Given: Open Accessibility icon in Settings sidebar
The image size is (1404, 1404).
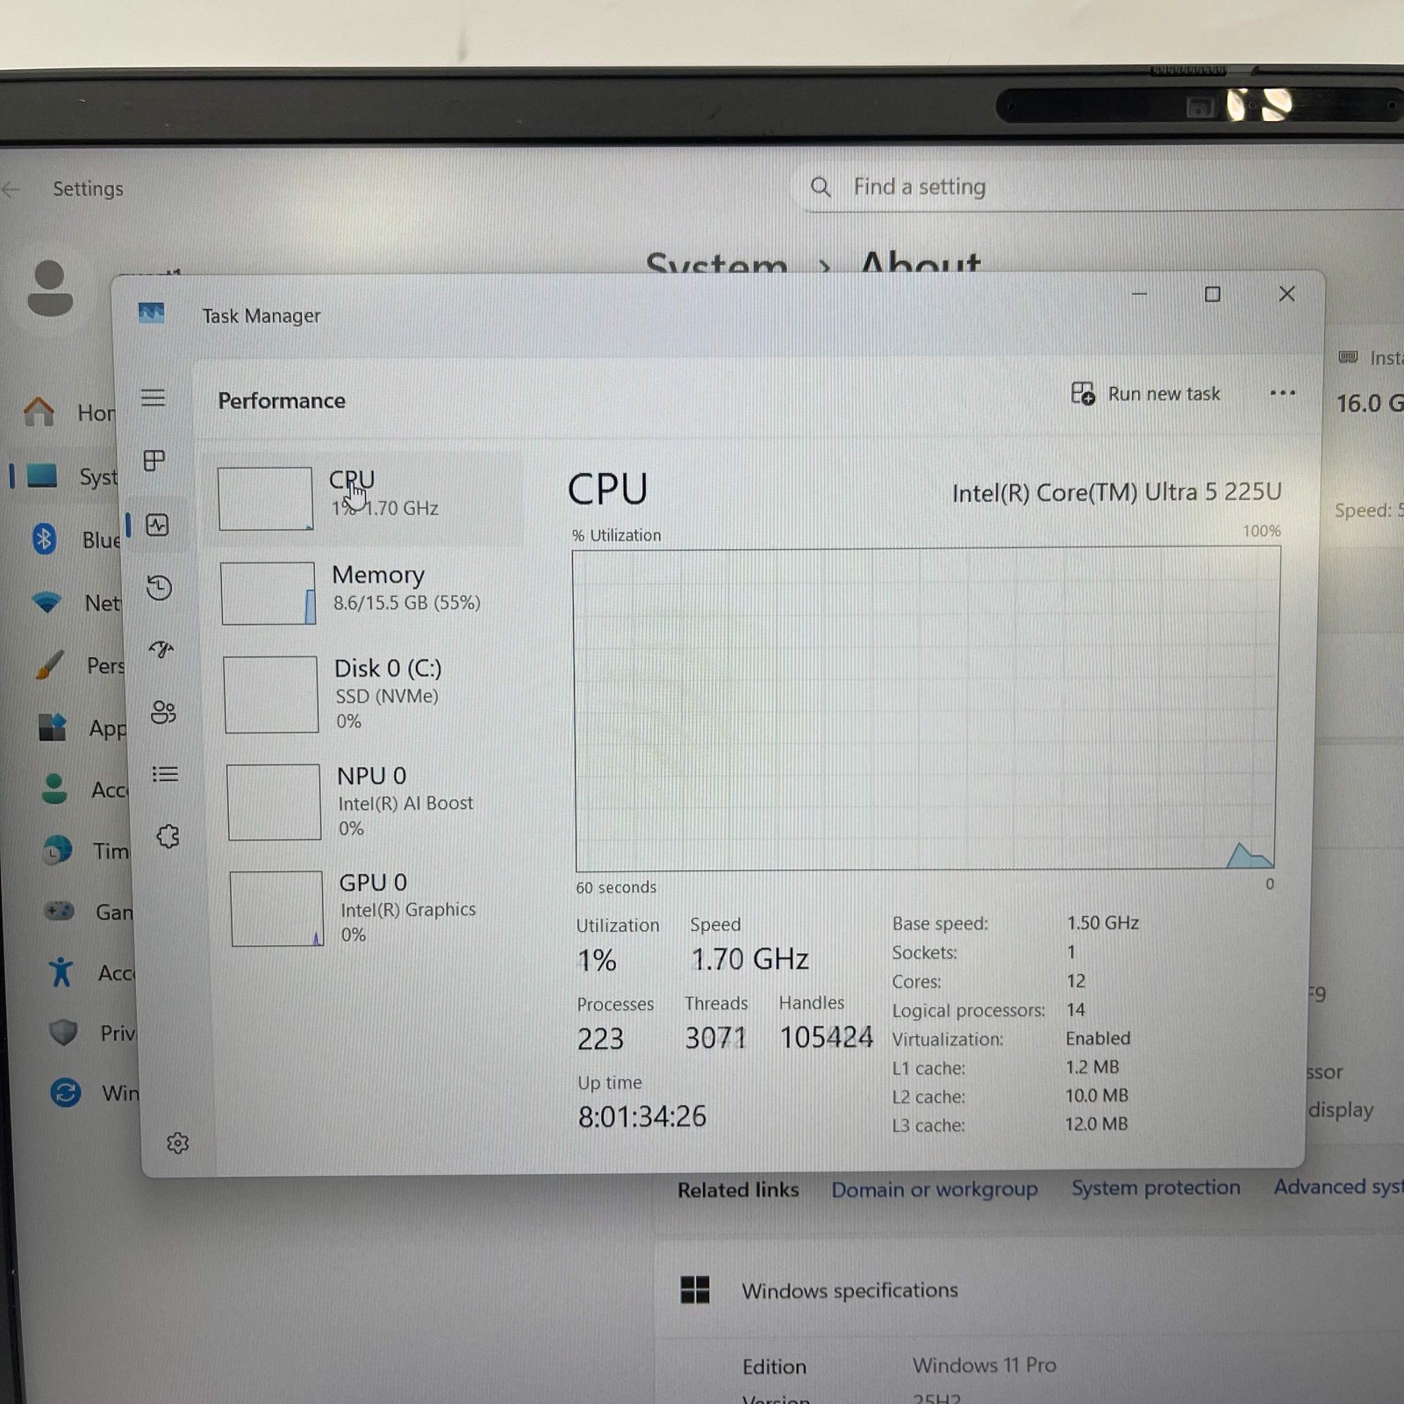Looking at the screenshot, I should point(61,971).
